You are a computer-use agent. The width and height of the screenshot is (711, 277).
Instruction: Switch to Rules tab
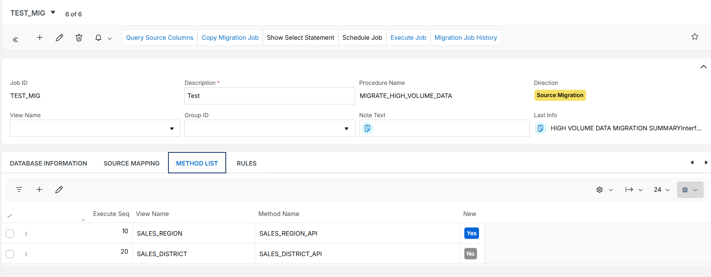click(247, 163)
